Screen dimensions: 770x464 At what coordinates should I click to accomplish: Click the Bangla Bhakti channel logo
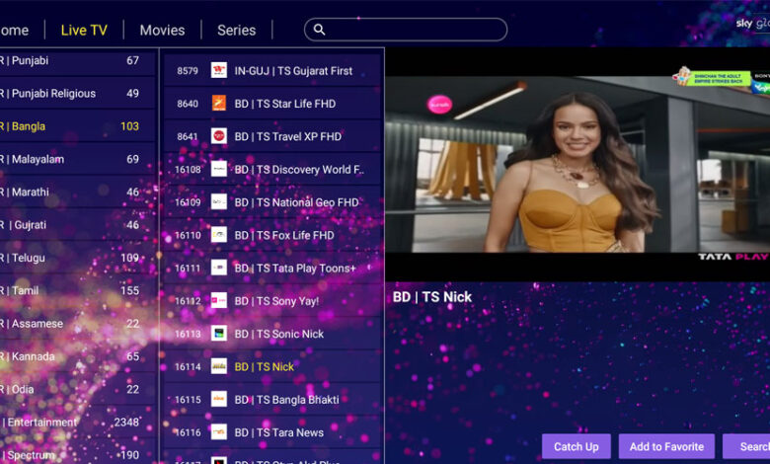pyautogui.click(x=219, y=399)
